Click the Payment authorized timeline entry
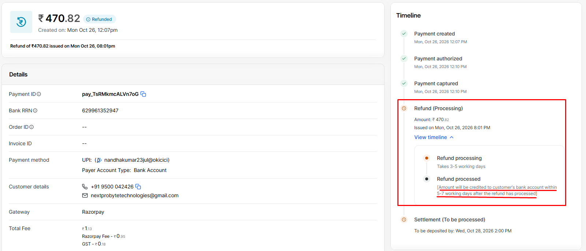 point(440,62)
